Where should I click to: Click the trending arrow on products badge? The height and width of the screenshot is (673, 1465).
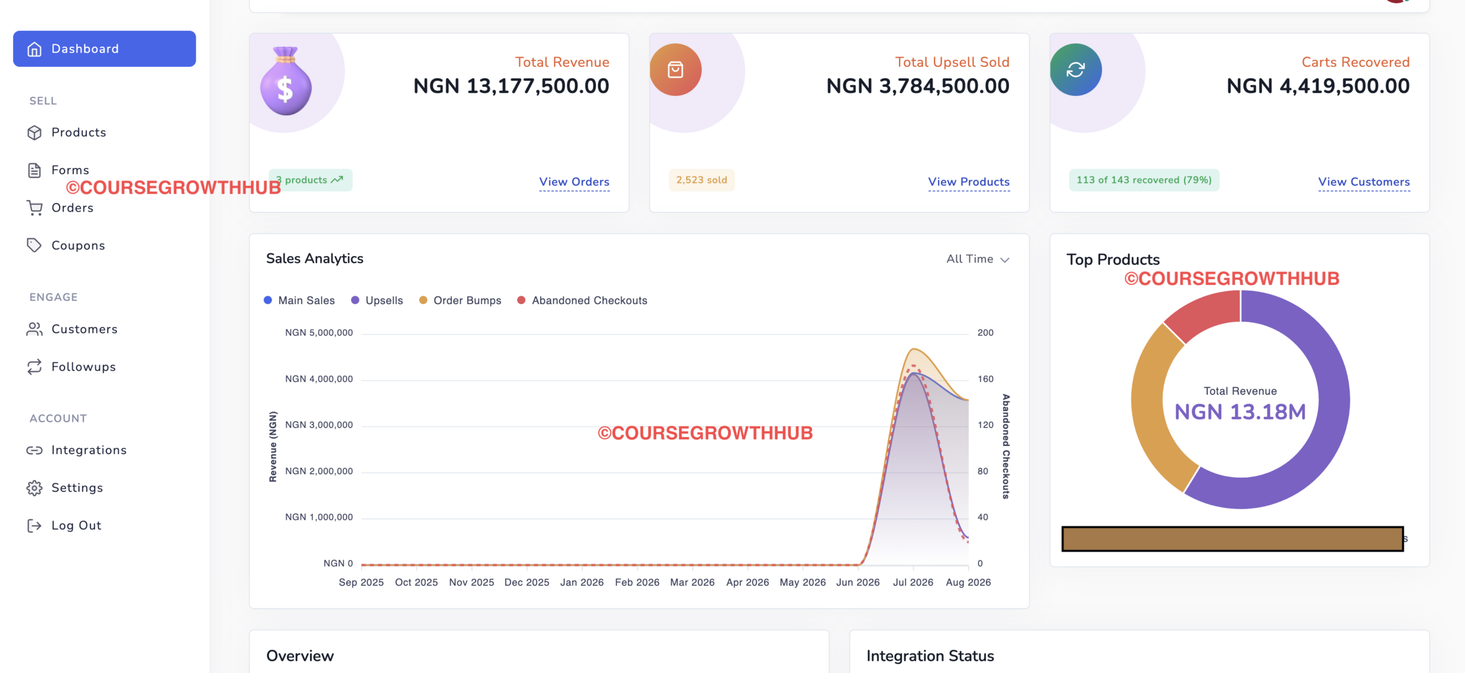tap(337, 180)
